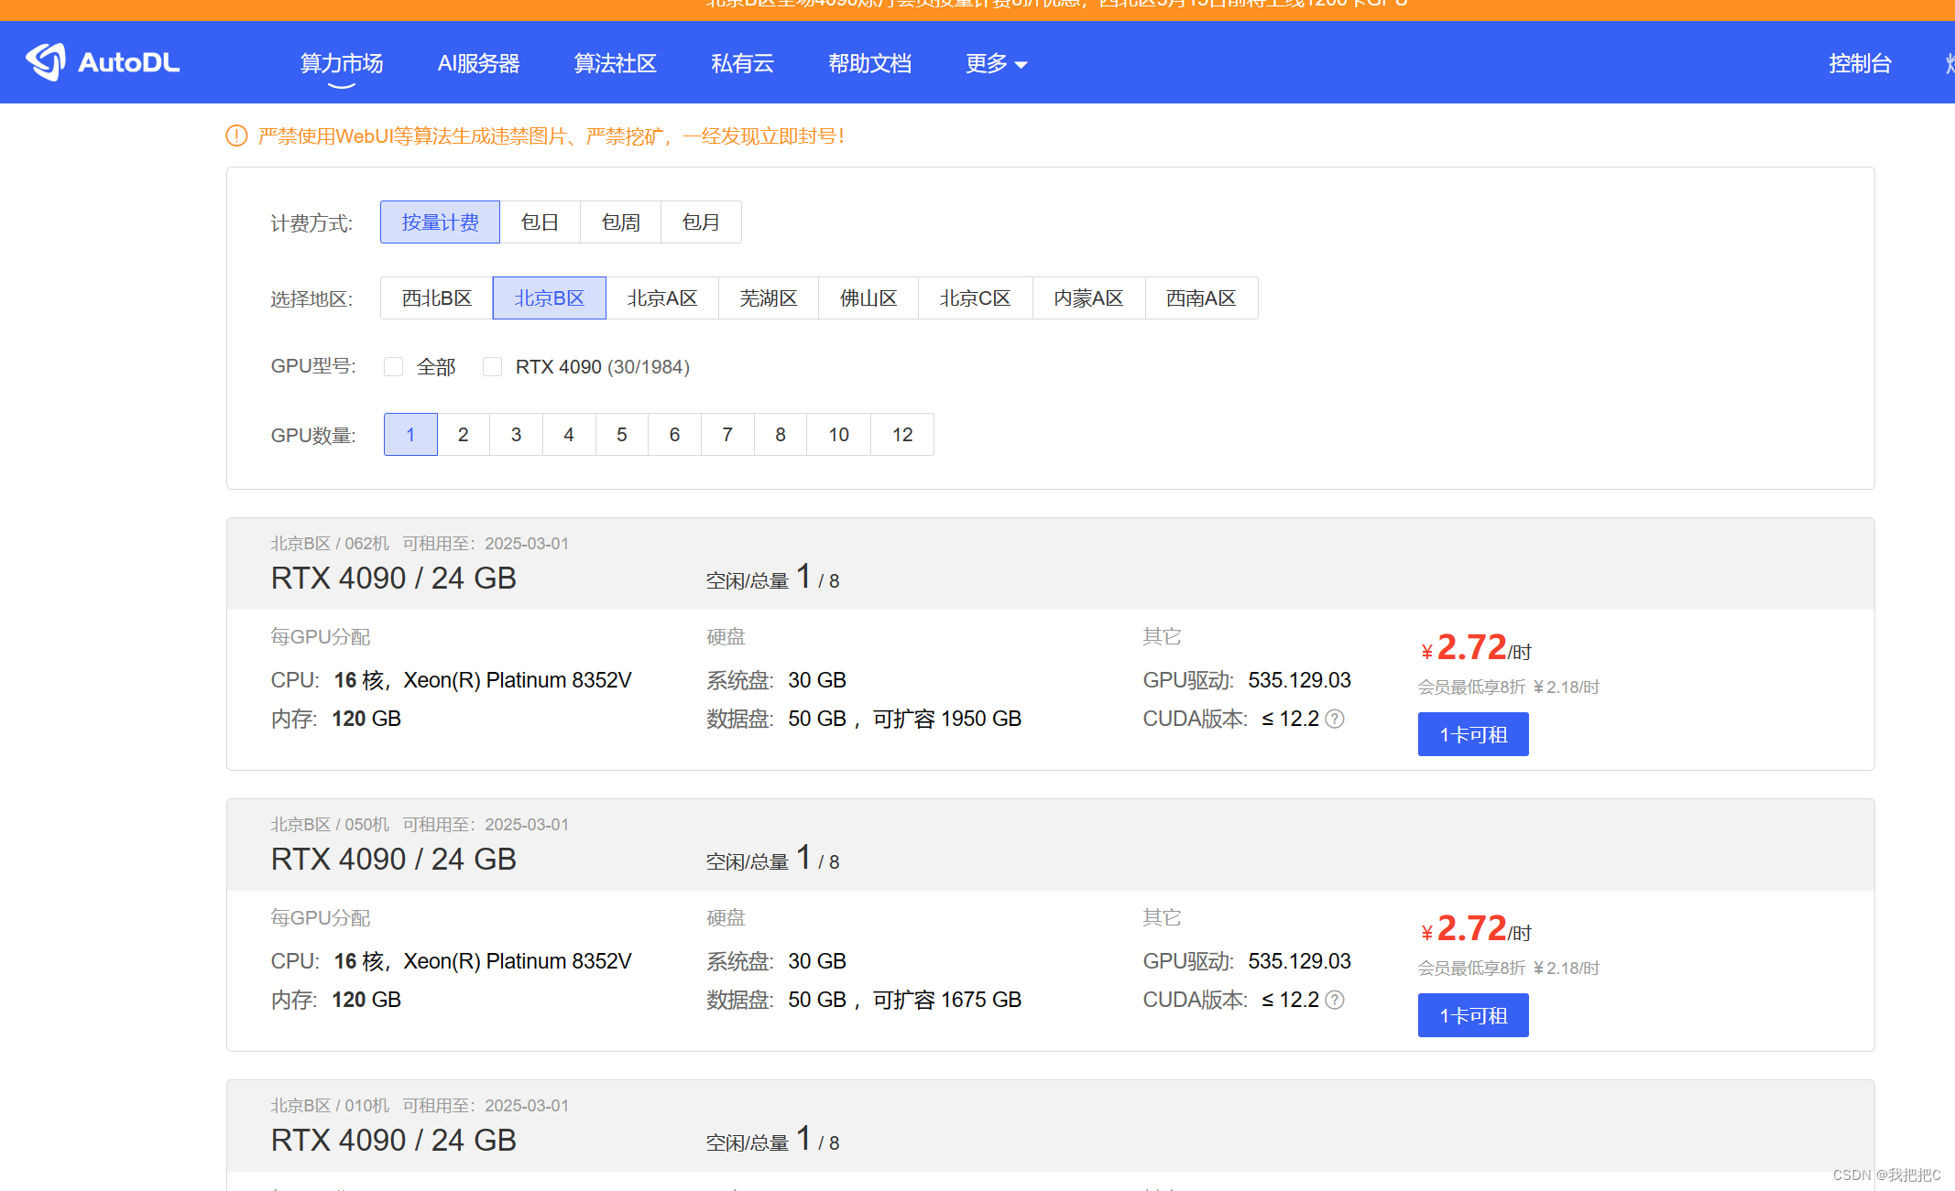Click the 010机 RTX 4090 card header
The height and width of the screenshot is (1191, 1955).
[394, 1140]
